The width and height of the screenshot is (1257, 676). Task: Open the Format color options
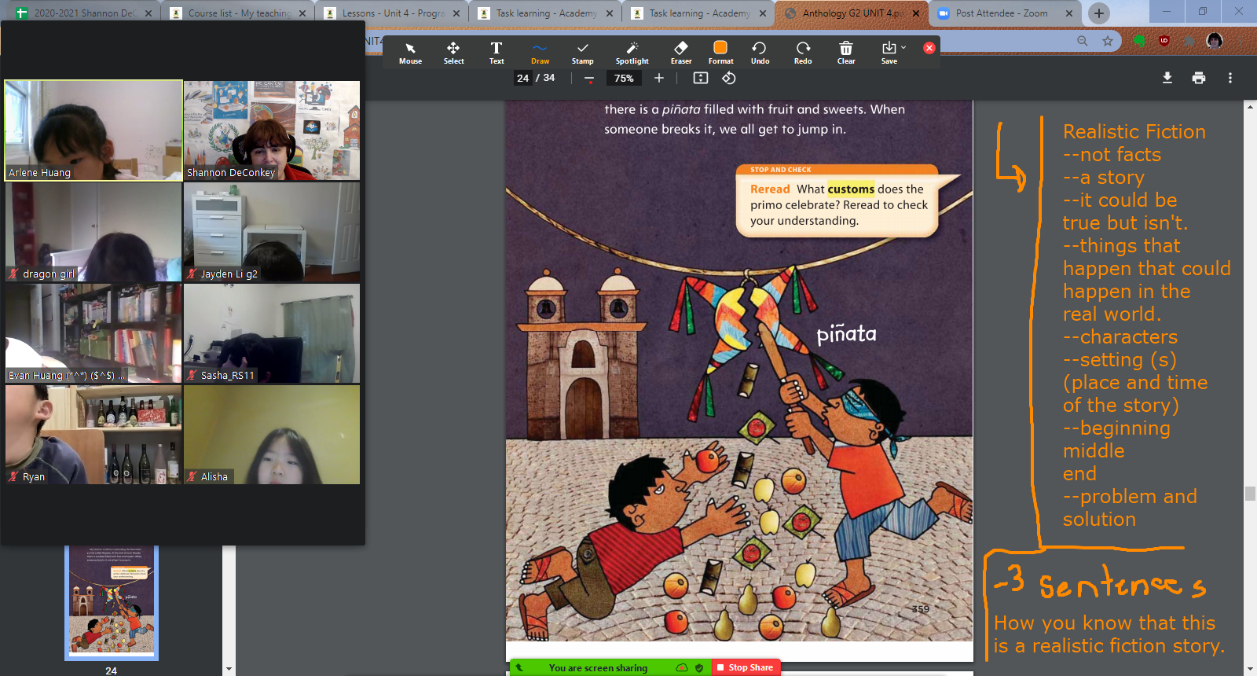(x=720, y=53)
